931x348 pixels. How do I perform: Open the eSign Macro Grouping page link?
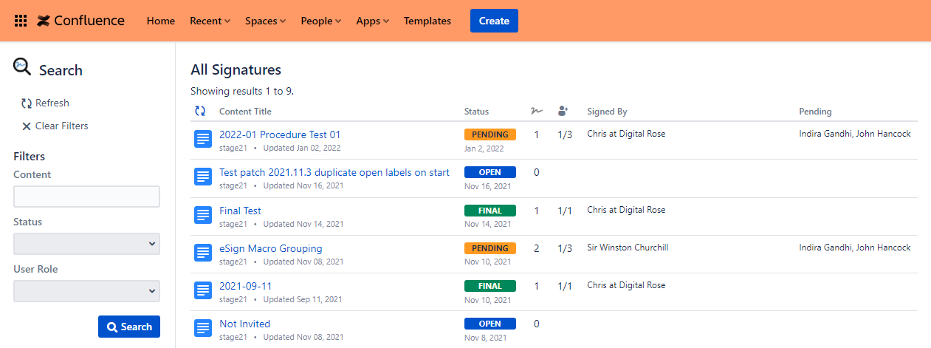(x=270, y=248)
